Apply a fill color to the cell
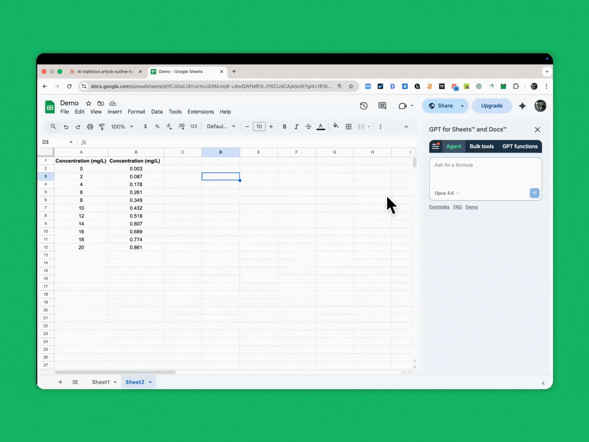589x442 pixels. point(335,126)
